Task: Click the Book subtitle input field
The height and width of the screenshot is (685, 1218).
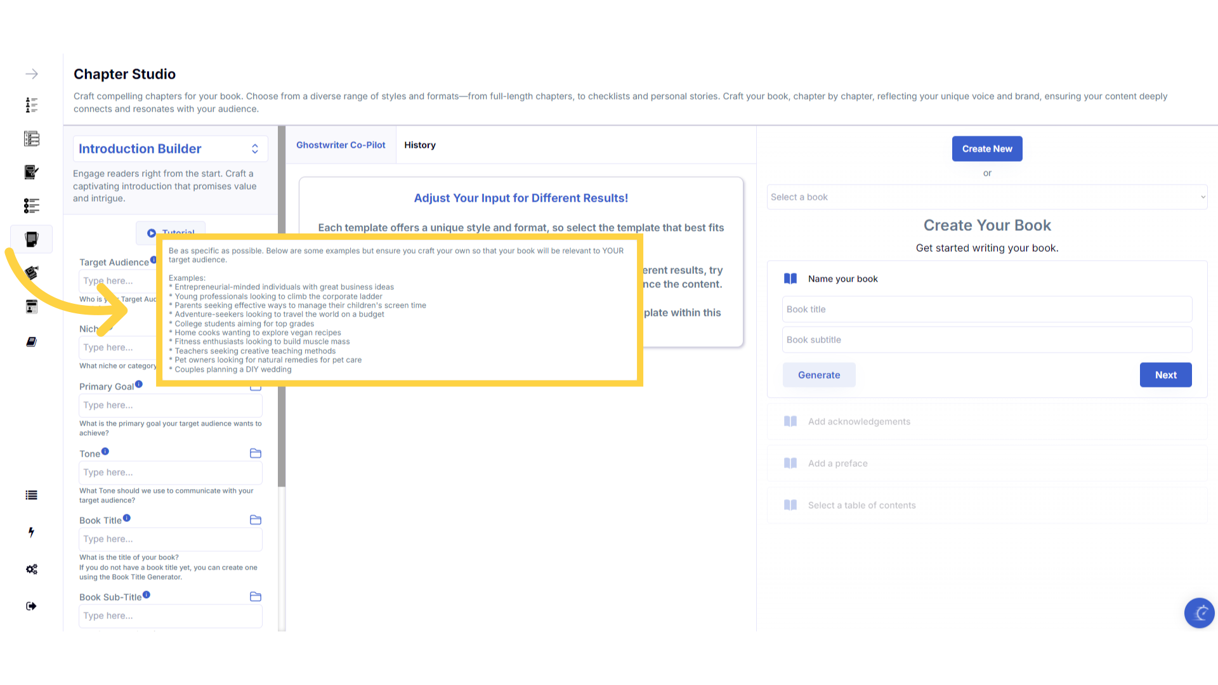Action: (986, 340)
